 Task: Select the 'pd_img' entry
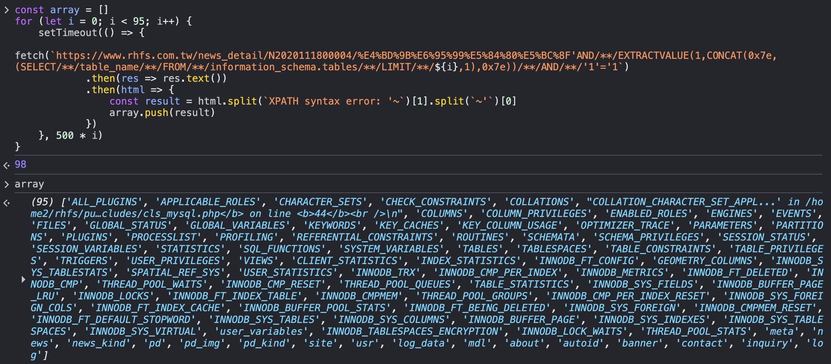[x=202, y=343]
